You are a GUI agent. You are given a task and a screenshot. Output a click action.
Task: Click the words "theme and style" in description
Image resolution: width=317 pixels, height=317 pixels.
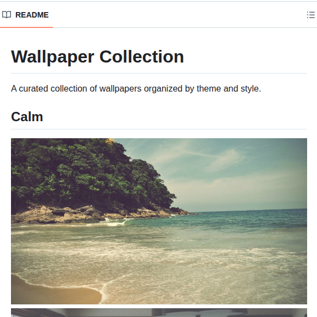(229, 89)
